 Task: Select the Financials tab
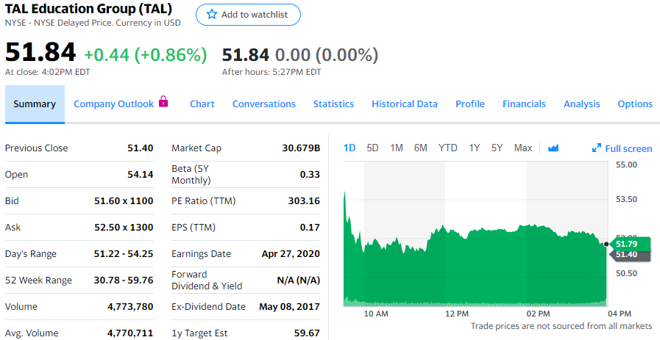(x=524, y=104)
